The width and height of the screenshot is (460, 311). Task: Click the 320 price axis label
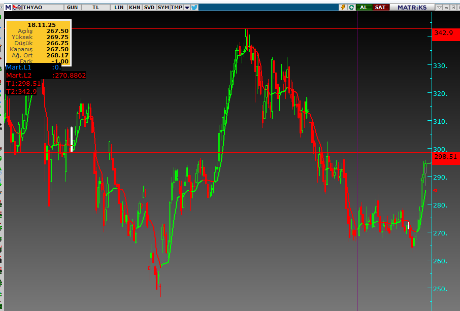(440, 94)
